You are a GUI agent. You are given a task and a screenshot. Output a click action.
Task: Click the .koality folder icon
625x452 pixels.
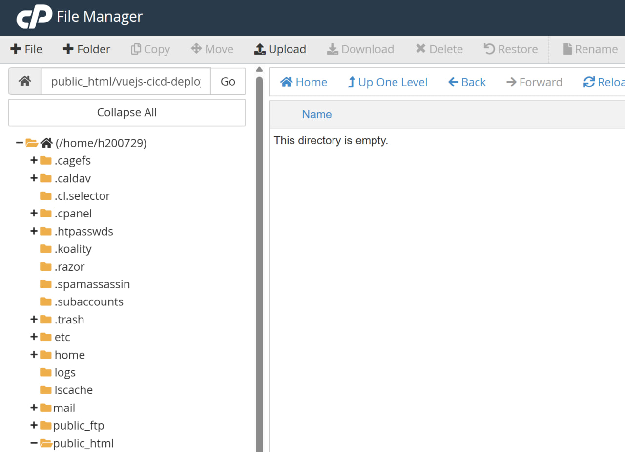pyautogui.click(x=46, y=248)
